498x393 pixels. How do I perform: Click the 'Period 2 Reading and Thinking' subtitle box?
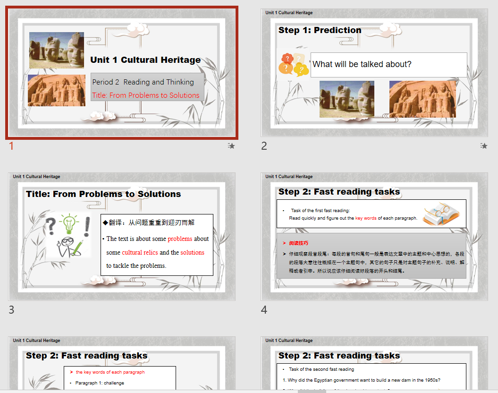click(x=147, y=82)
